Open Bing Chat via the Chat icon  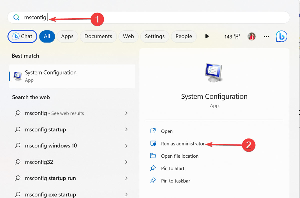[22, 36]
